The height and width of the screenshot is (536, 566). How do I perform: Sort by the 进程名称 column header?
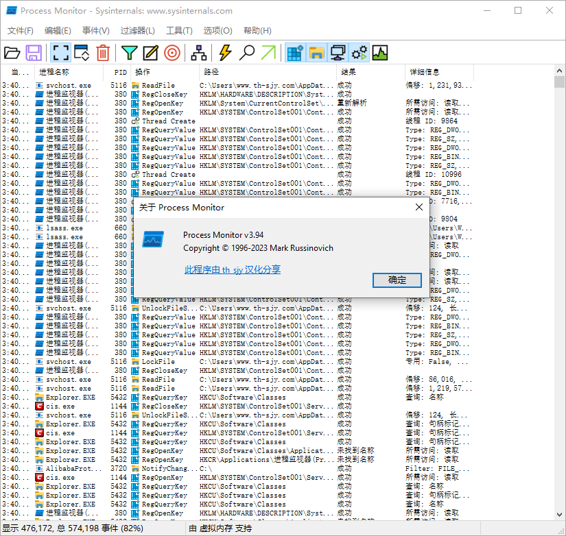coord(69,72)
